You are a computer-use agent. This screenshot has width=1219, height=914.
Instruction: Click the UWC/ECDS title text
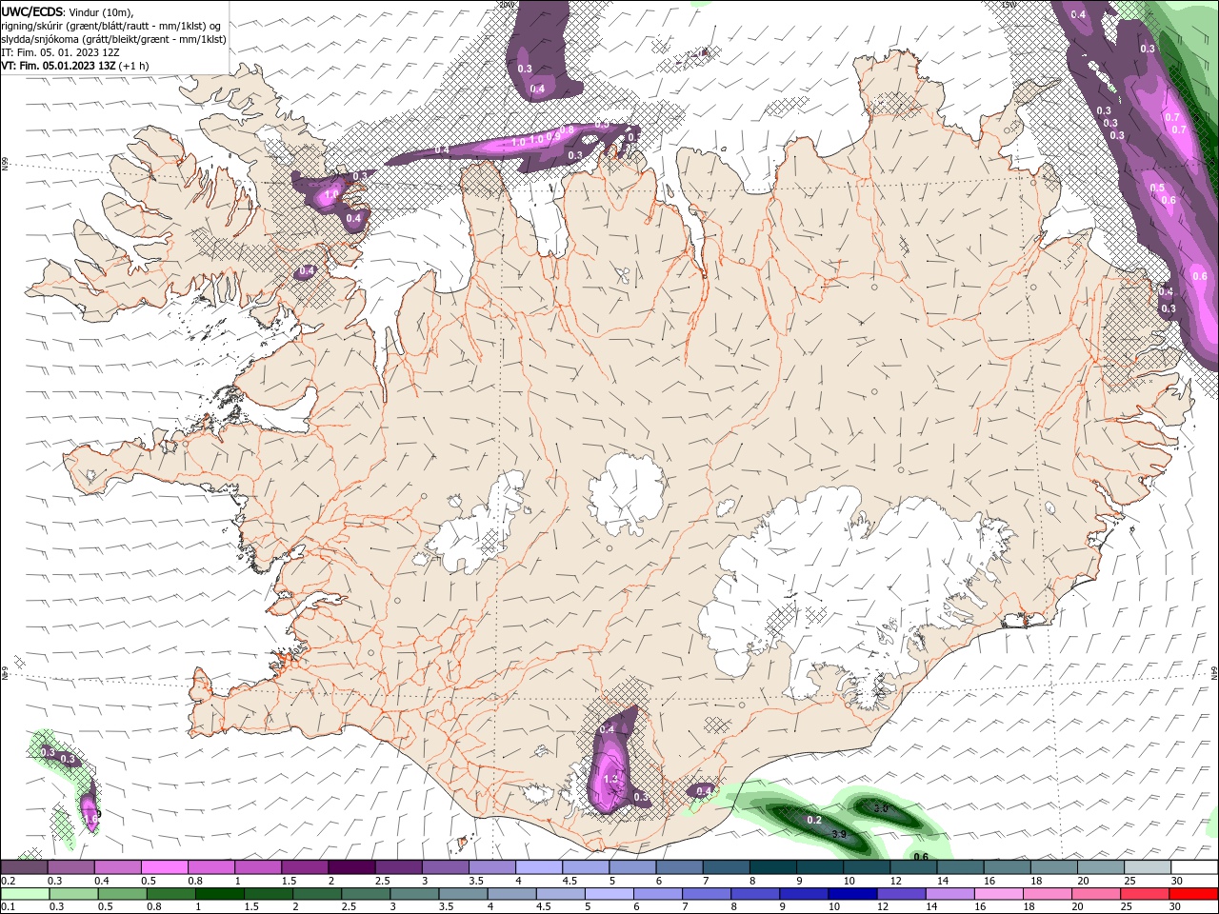pyautogui.click(x=32, y=11)
